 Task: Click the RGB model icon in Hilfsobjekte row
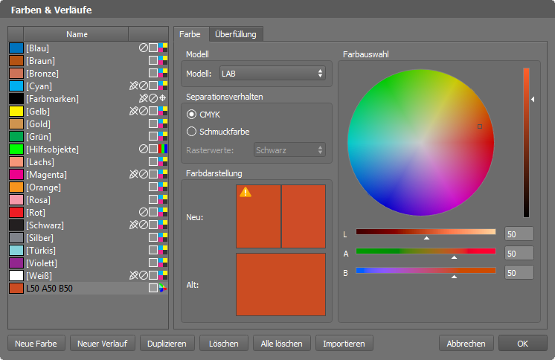tap(163, 149)
